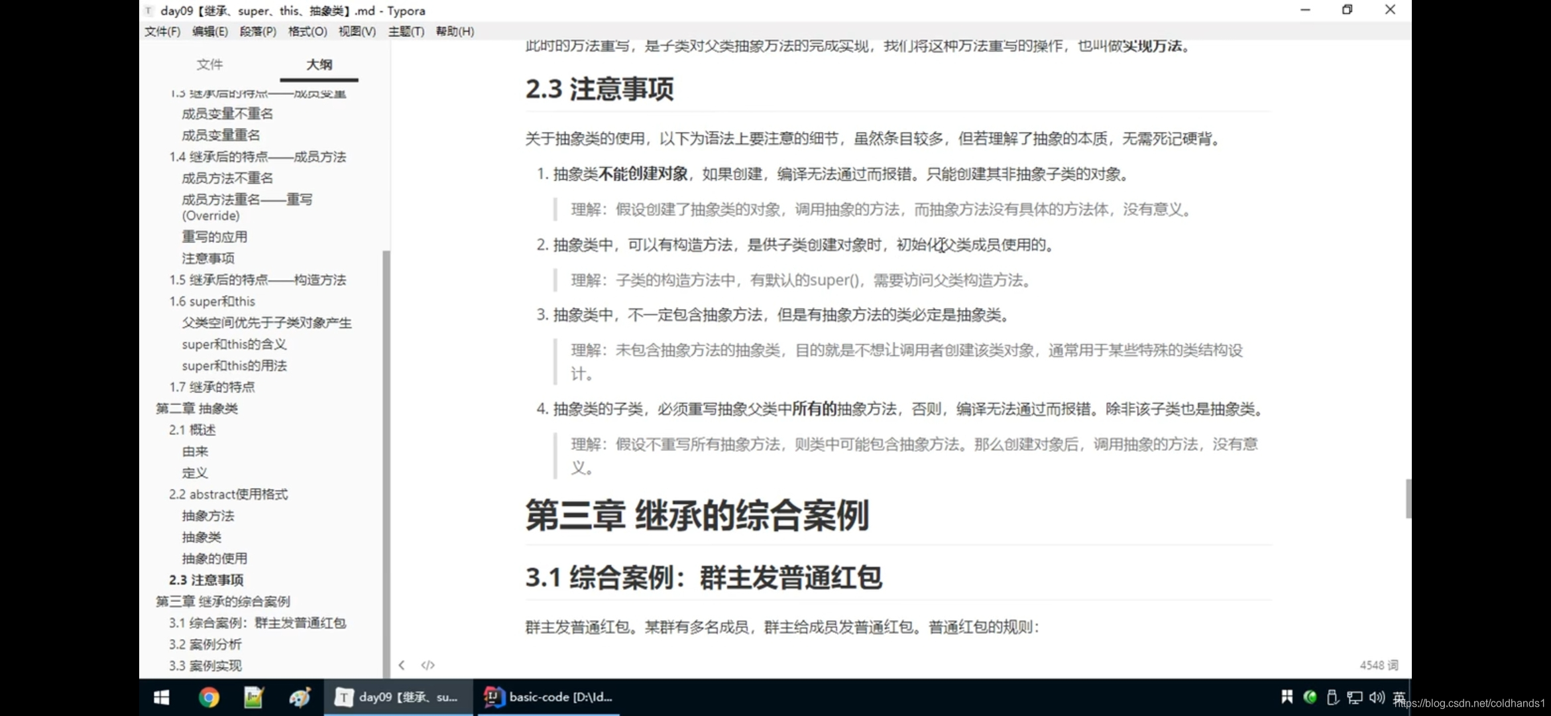This screenshot has height=716, width=1551.
Task: Go to outline item 抽象的使用
Action: pos(214,558)
